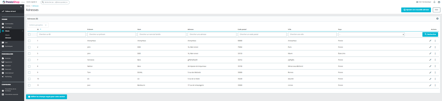Screen dimensions: 442x101
Task: Select checkbox for address ID 1
Action: (x=29, y=41)
